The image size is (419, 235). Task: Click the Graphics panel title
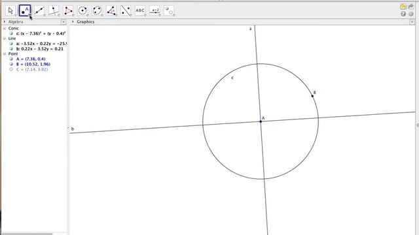click(86, 22)
